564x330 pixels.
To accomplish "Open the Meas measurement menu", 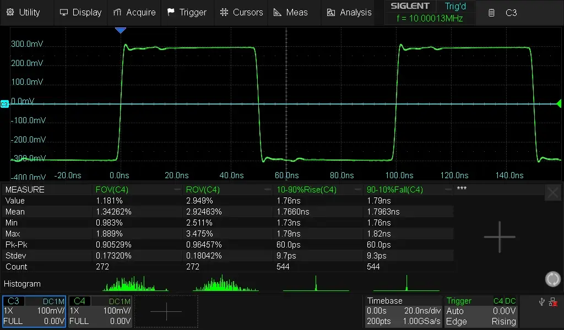I will click(x=290, y=12).
